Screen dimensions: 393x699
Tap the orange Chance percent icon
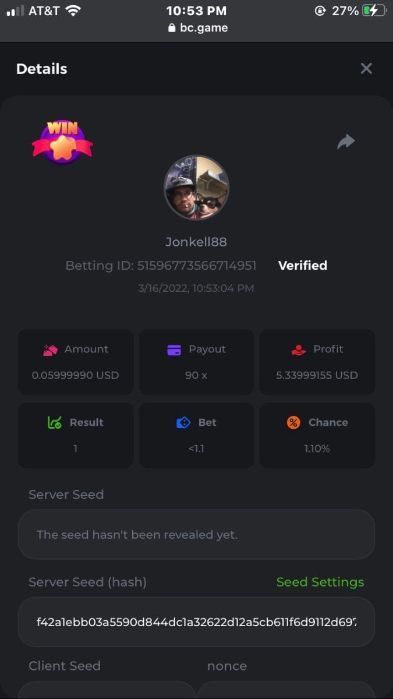coord(293,423)
